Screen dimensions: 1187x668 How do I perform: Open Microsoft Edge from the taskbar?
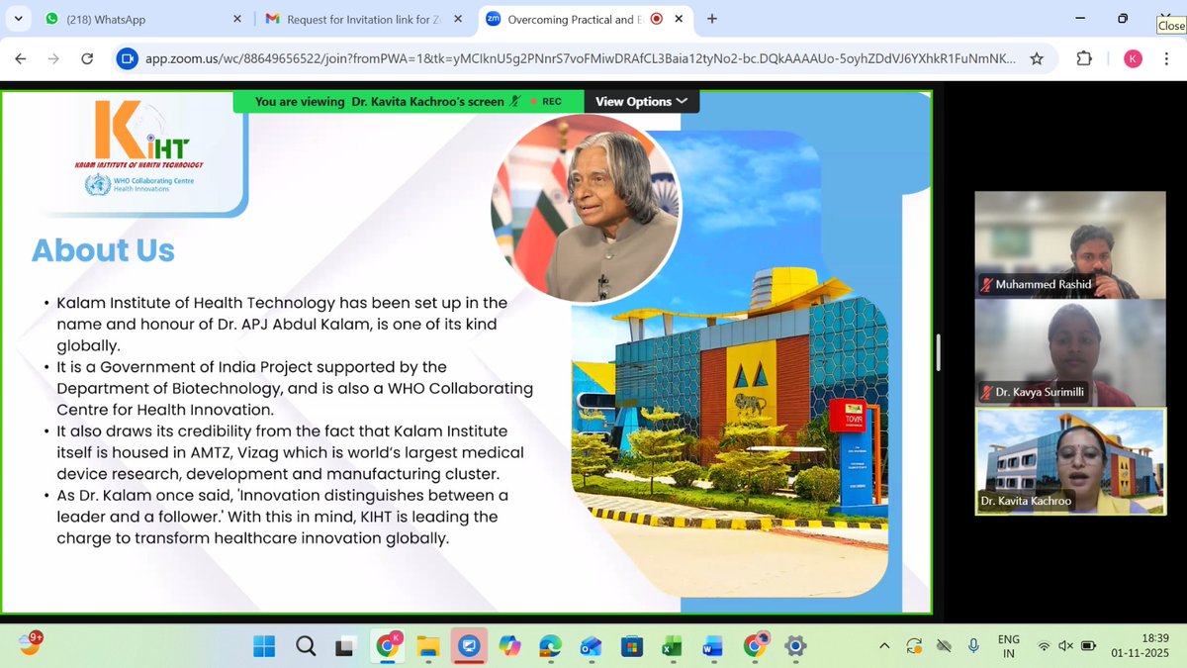click(550, 646)
